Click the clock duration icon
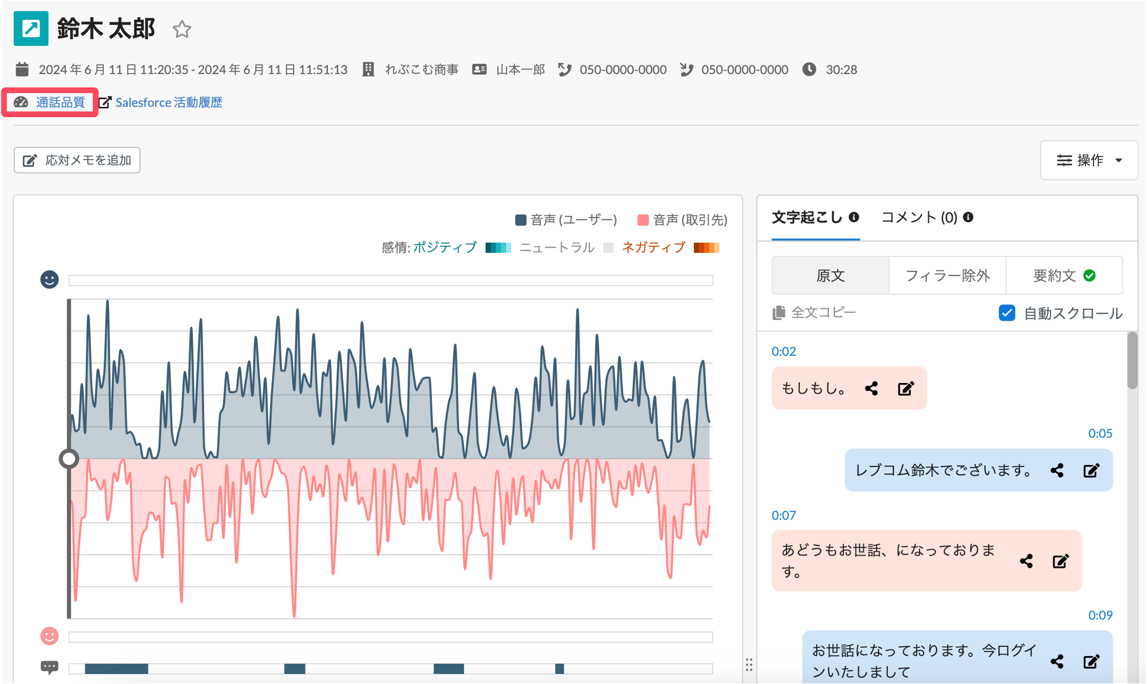 [x=809, y=70]
